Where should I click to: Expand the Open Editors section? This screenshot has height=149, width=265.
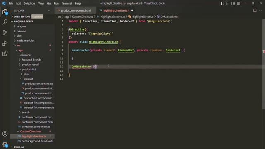tap(22, 17)
